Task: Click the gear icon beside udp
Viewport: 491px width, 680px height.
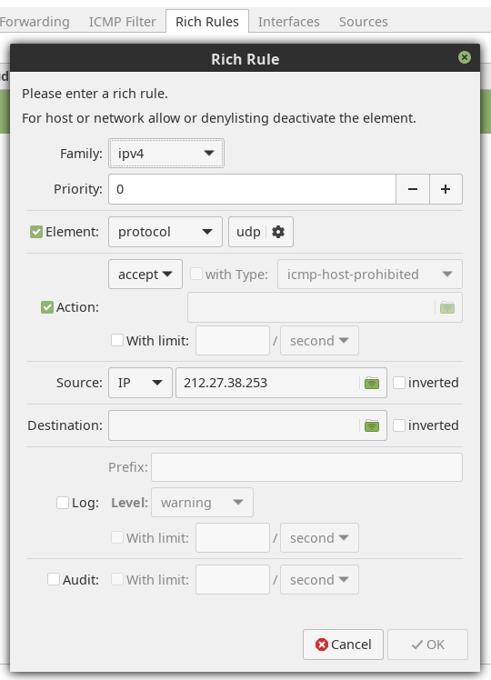Action: pos(278,232)
